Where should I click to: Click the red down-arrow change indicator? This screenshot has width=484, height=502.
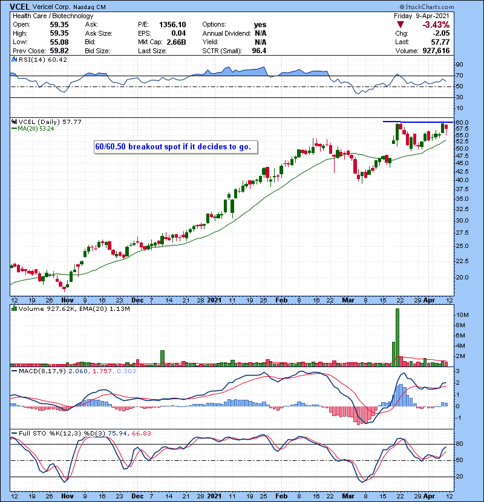click(x=400, y=25)
